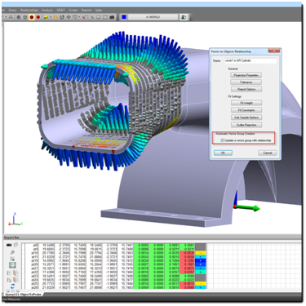Open the Relationships menu
Screen dimensions: 306x306
click(x=29, y=10)
